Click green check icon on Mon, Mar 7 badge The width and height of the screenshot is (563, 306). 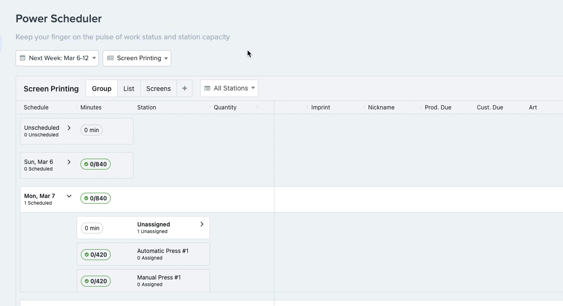(x=86, y=198)
